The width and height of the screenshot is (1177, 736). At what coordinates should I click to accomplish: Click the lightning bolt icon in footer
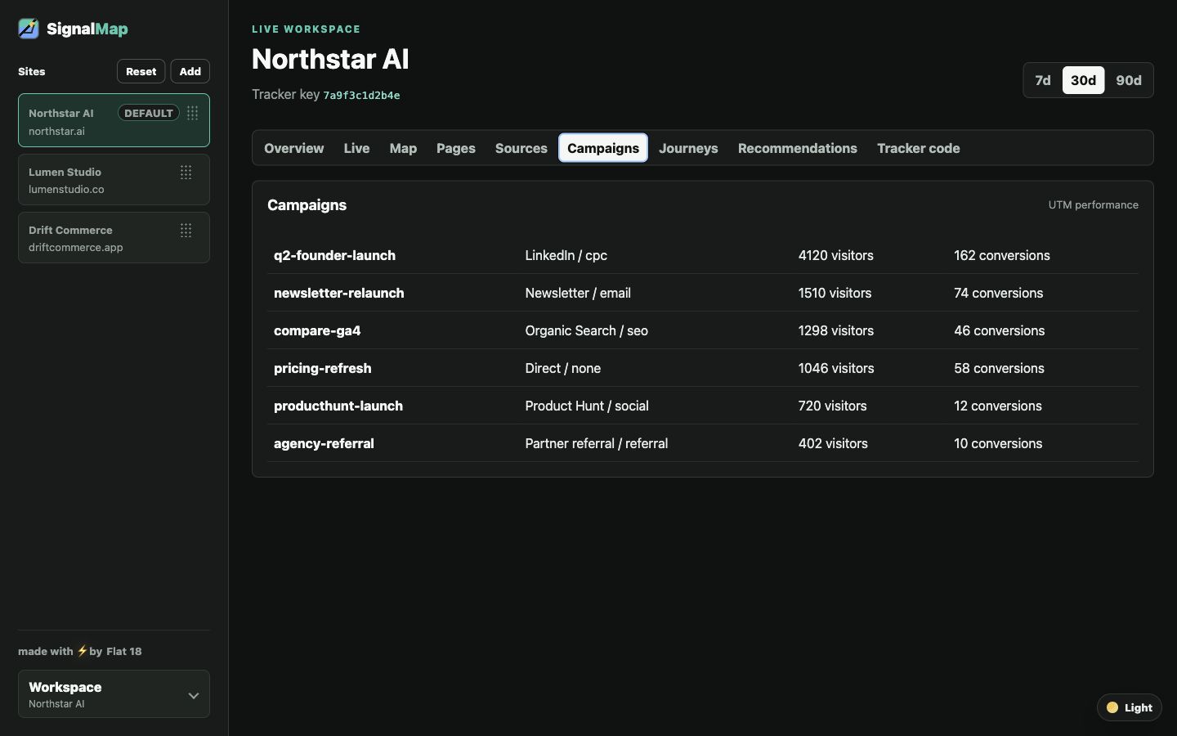coord(82,651)
